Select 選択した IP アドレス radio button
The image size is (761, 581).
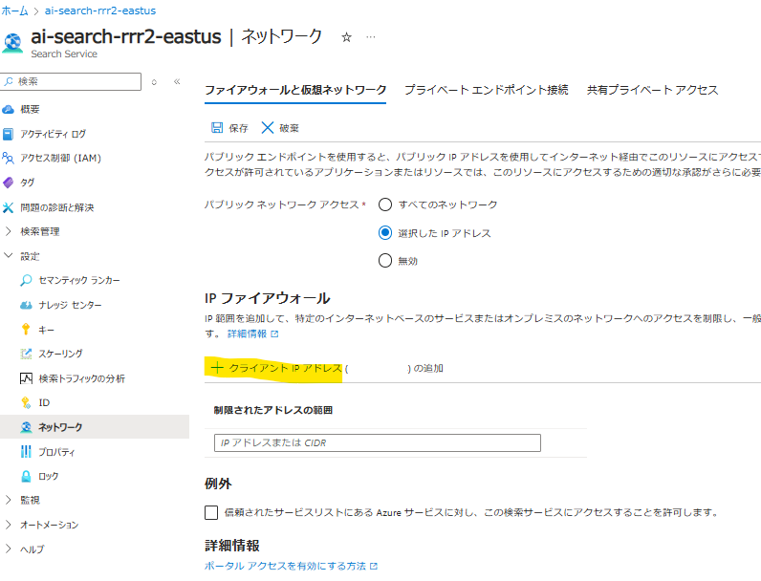pos(385,233)
